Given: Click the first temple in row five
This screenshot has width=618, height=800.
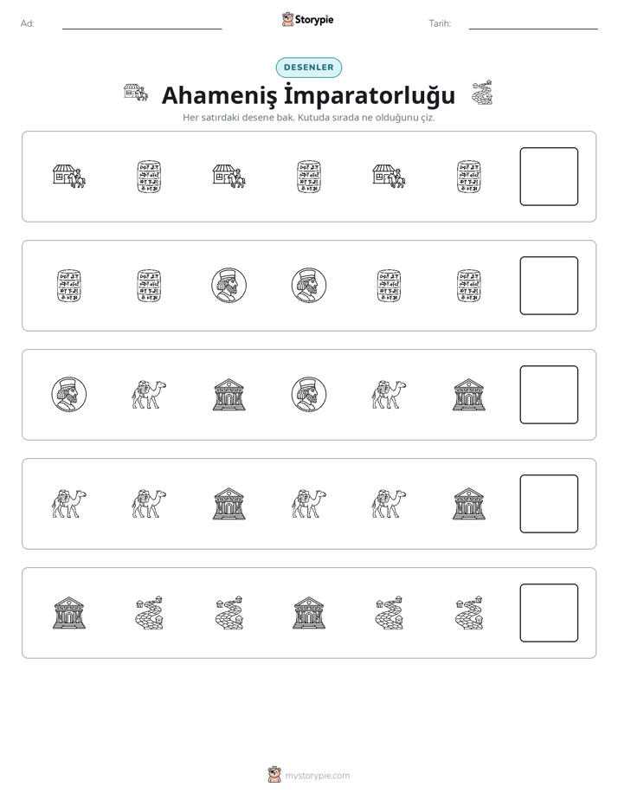Looking at the screenshot, I should (69, 613).
